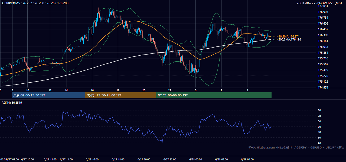Select the 176.903 price axis label
346x162 pixels.
323,12
